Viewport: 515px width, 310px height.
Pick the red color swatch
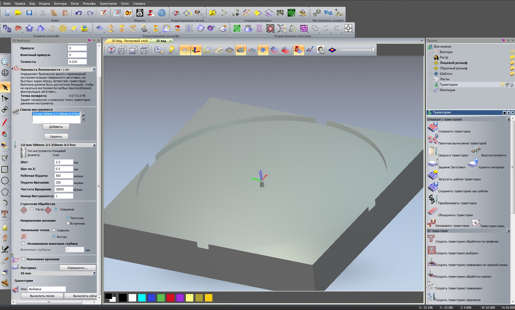(x=170, y=298)
